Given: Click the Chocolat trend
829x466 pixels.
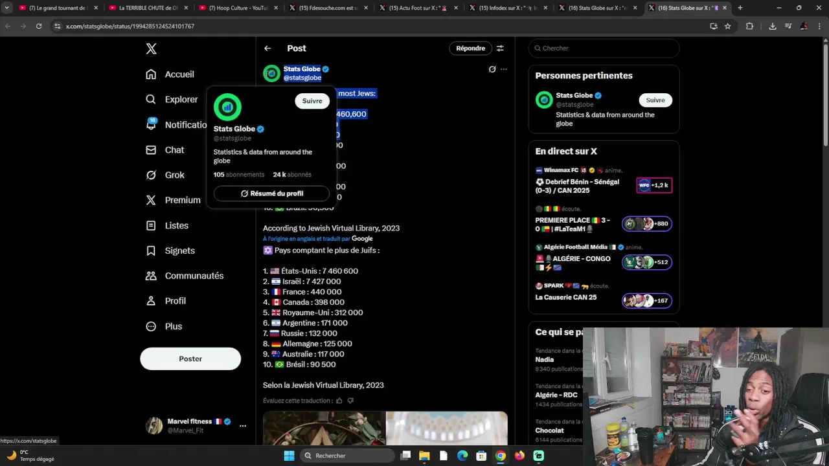Looking at the screenshot, I should pos(549,430).
